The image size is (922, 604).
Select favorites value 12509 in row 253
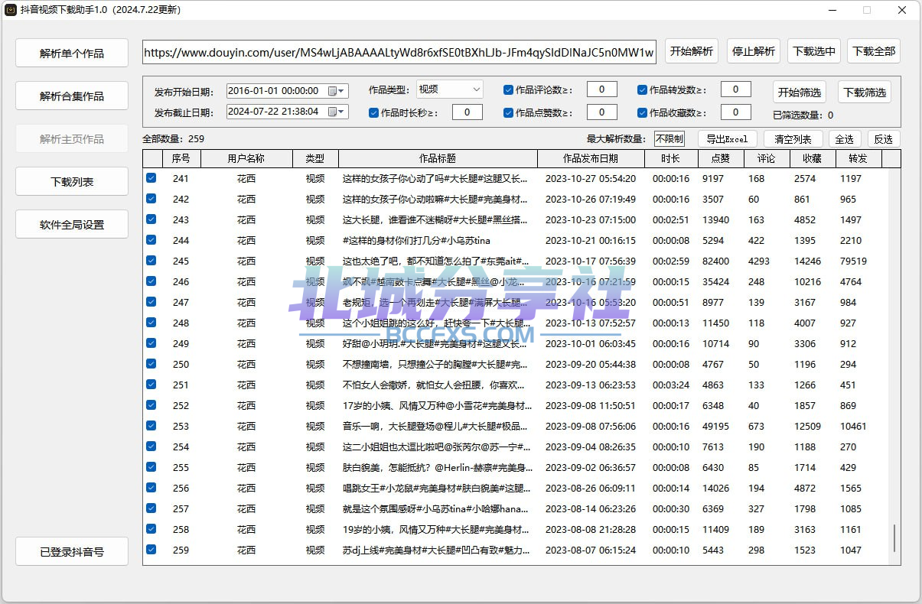click(808, 426)
